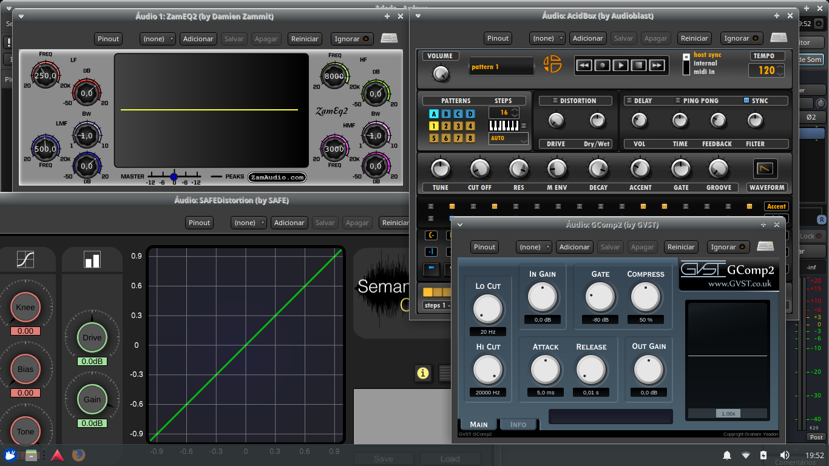Viewport: 829px width, 466px height.
Task: Click the GVST GComp2 logo
Action: [728, 273]
